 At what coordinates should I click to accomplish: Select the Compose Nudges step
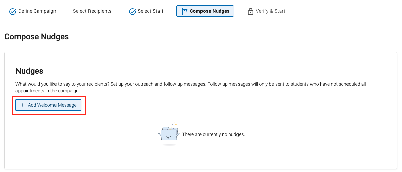pyautogui.click(x=205, y=11)
